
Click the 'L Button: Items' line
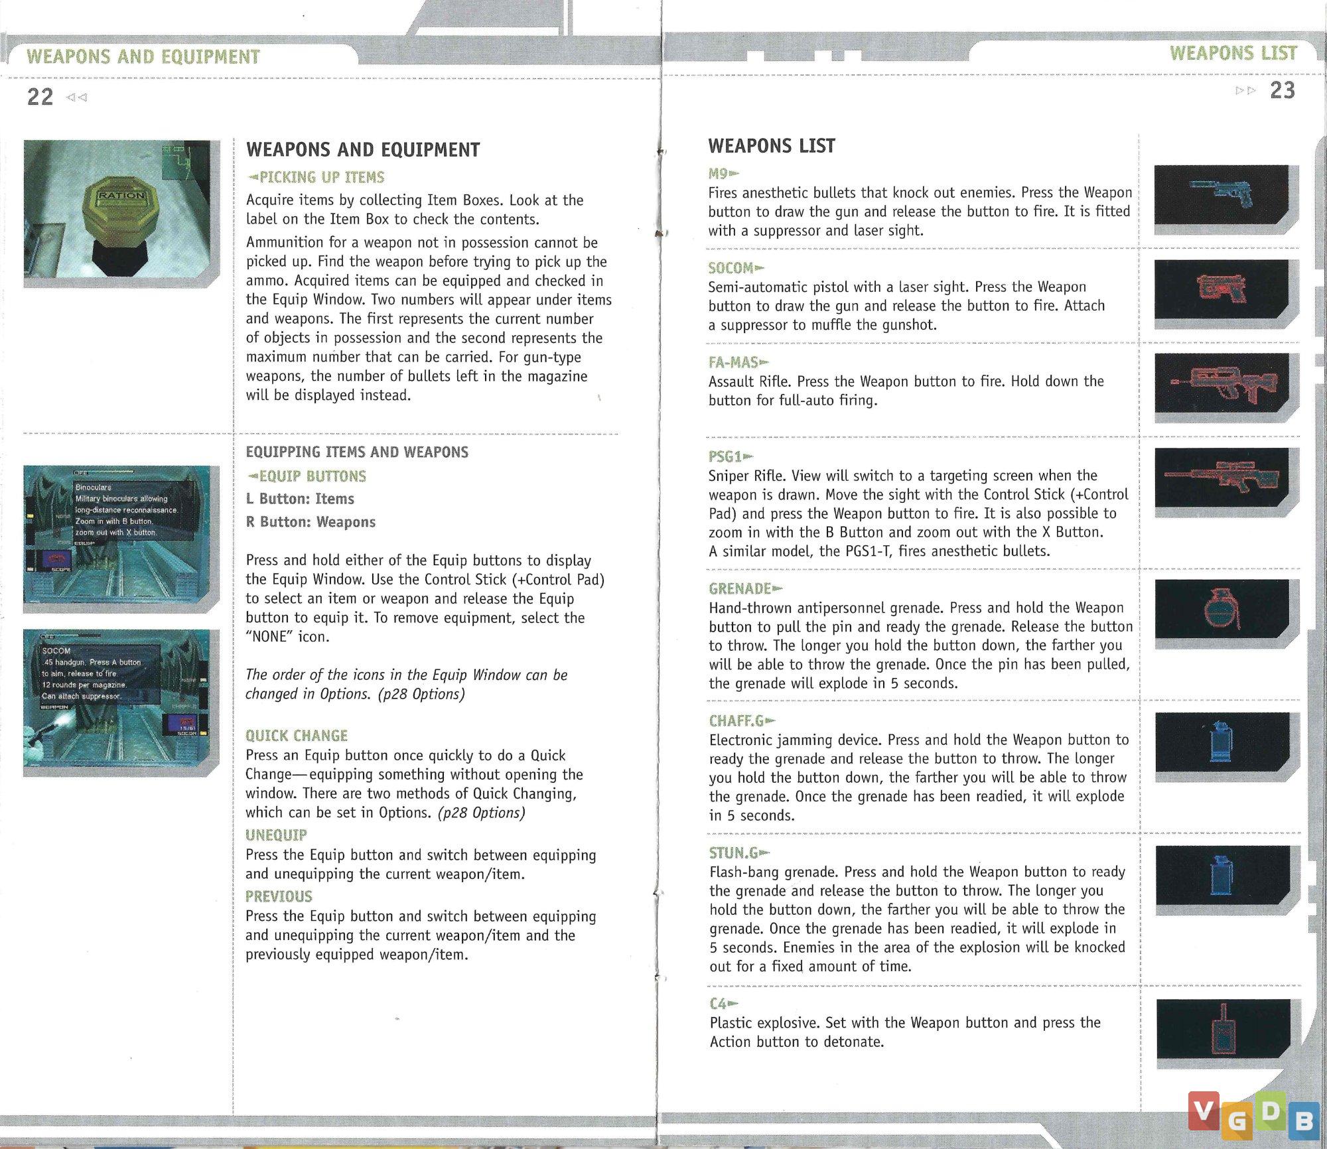point(300,499)
